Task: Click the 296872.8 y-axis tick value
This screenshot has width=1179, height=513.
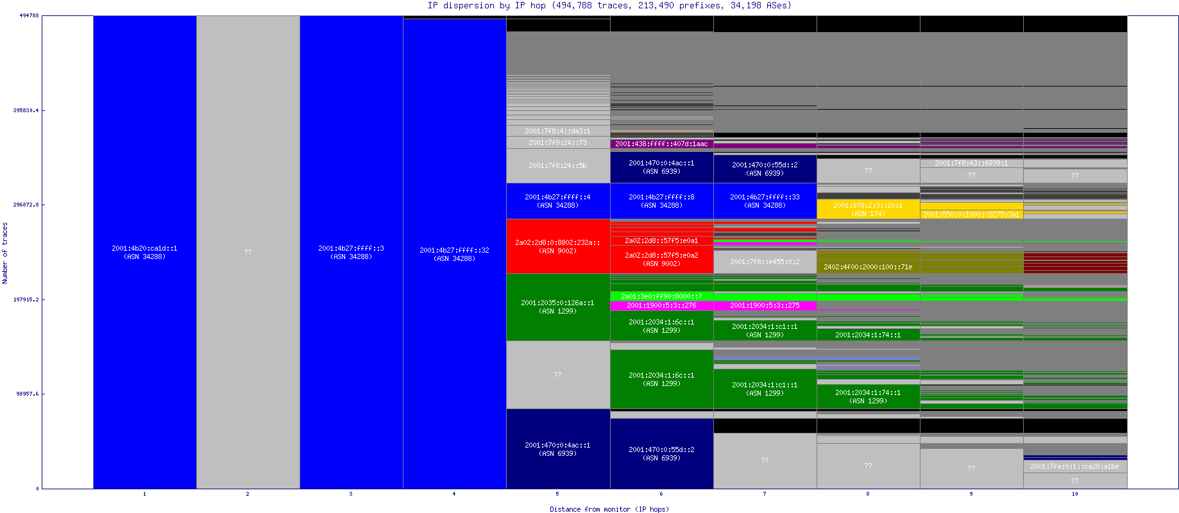Action: coord(26,205)
